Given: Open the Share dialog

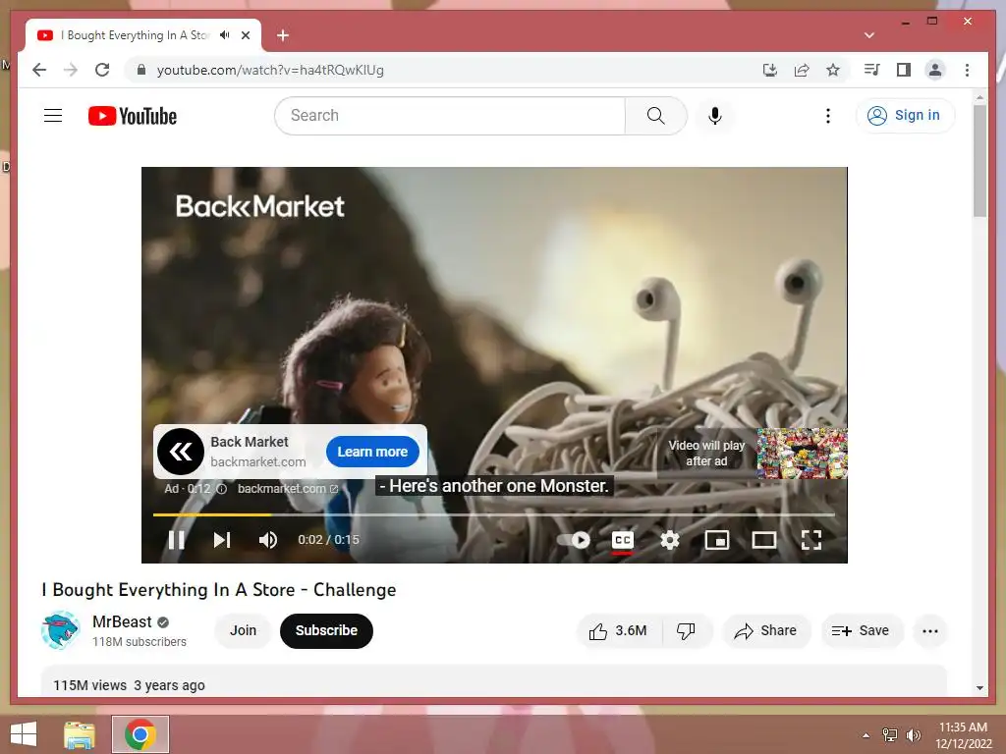Looking at the screenshot, I should coord(766,631).
